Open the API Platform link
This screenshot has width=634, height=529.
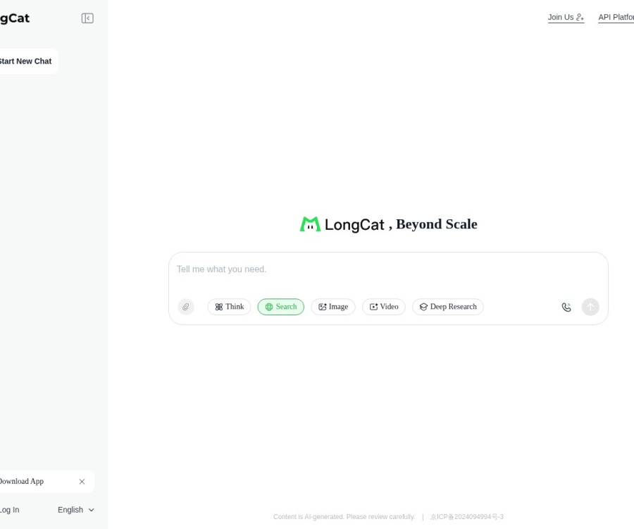coord(616,18)
